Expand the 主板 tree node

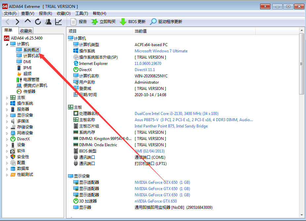click(x=7, y=97)
